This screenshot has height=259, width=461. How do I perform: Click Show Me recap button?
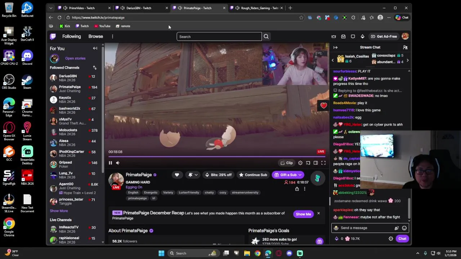303,214
